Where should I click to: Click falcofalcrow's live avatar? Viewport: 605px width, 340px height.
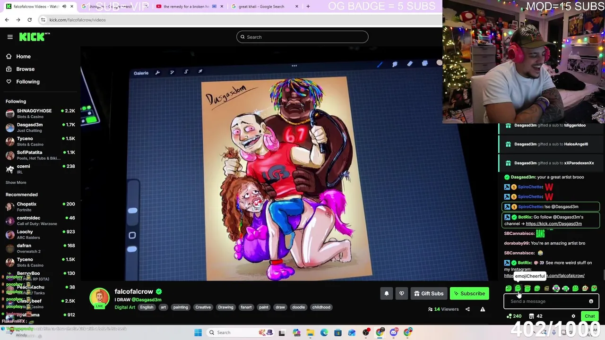[99, 298]
